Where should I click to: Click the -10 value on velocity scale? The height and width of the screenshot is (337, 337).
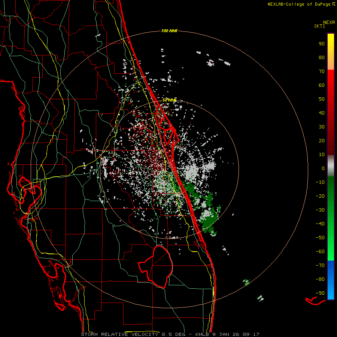point(320,182)
